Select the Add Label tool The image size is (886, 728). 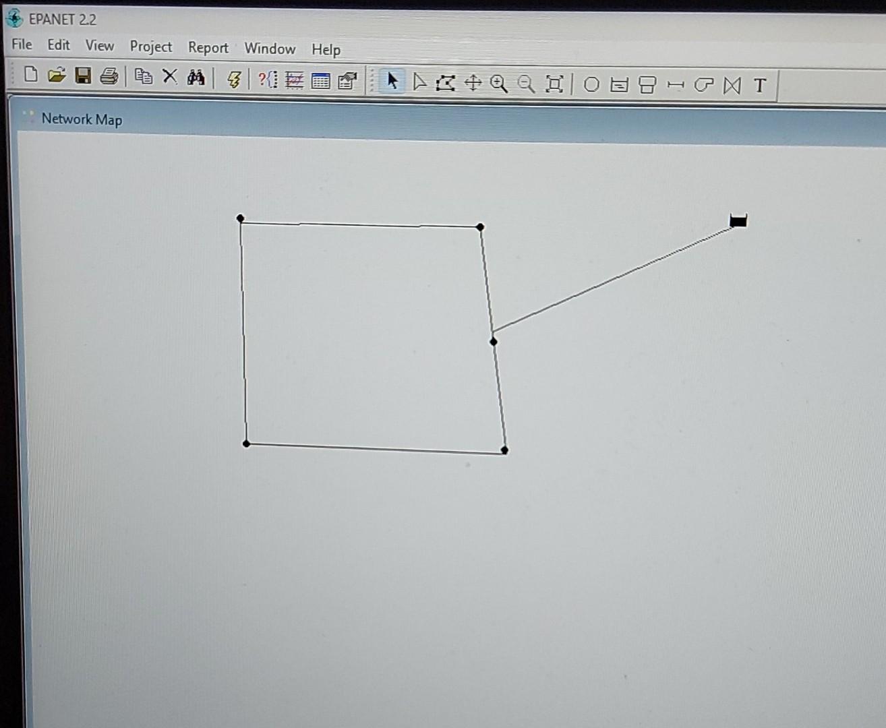click(760, 86)
